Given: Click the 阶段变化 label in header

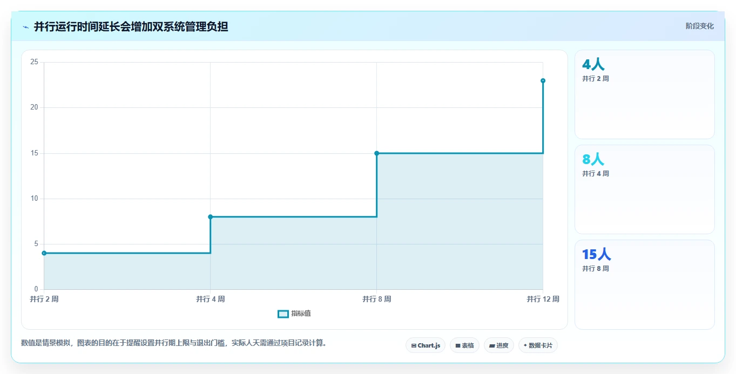Looking at the screenshot, I should coord(699,26).
